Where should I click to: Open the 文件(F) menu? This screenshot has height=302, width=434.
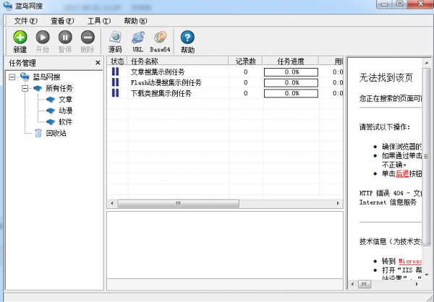[26, 21]
